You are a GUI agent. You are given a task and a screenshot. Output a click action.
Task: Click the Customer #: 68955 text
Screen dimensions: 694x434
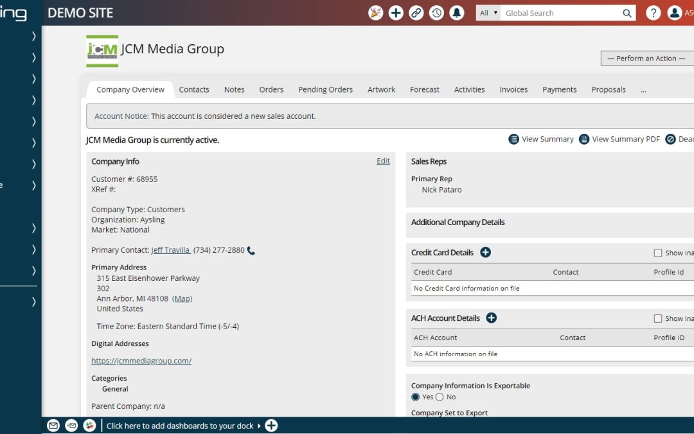[125, 179]
